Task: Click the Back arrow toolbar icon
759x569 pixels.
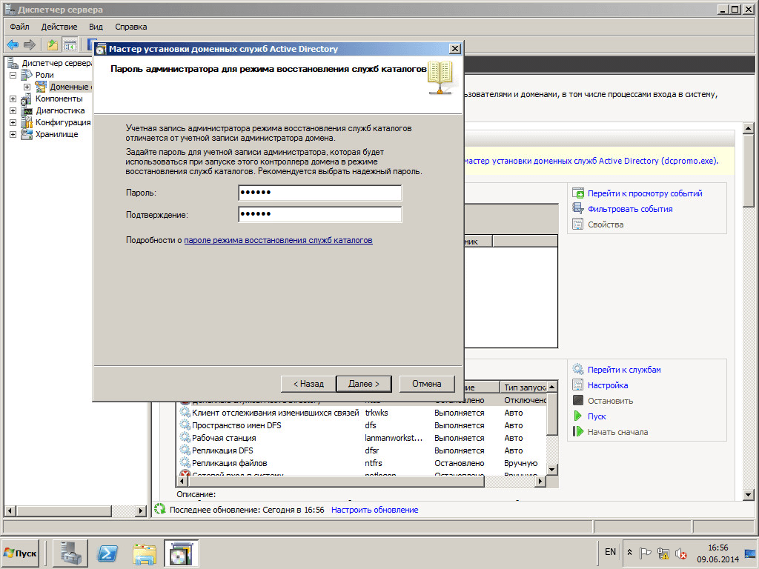Action: [x=13, y=44]
